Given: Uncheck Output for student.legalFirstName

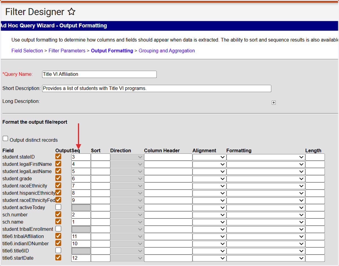Looking at the screenshot, I should [x=58, y=164].
